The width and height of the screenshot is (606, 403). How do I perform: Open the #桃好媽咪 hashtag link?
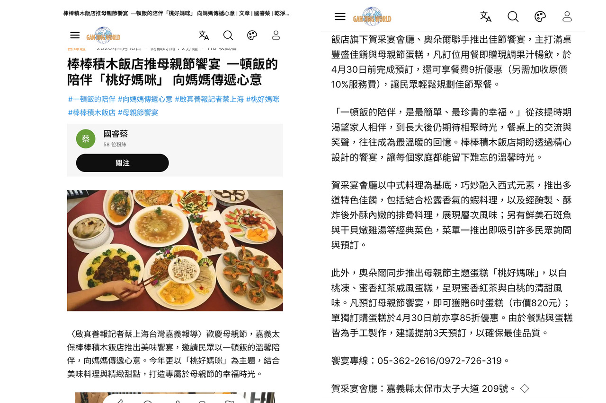(263, 99)
